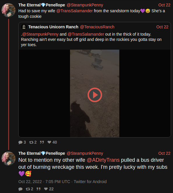The height and width of the screenshot is (193, 173).
Task: Click top Penellope profile avatar
Action: [x=8, y=10]
